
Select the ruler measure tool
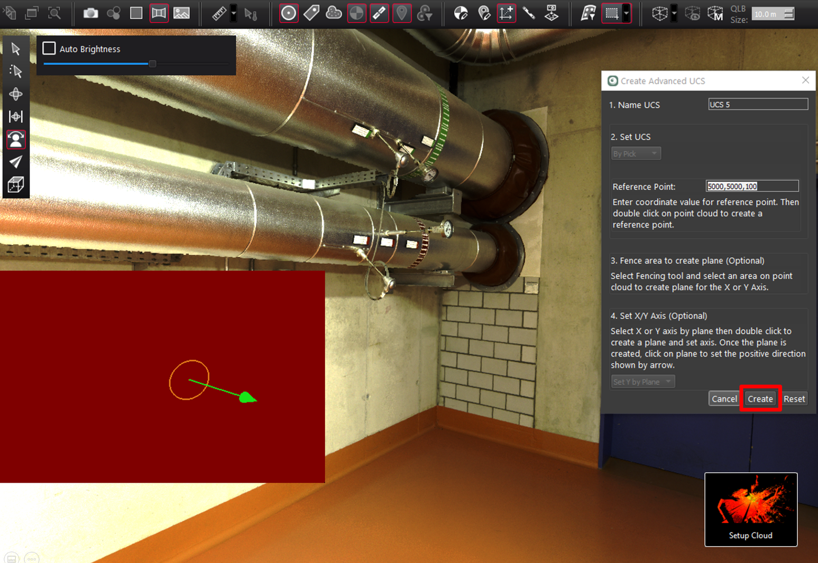click(x=219, y=13)
